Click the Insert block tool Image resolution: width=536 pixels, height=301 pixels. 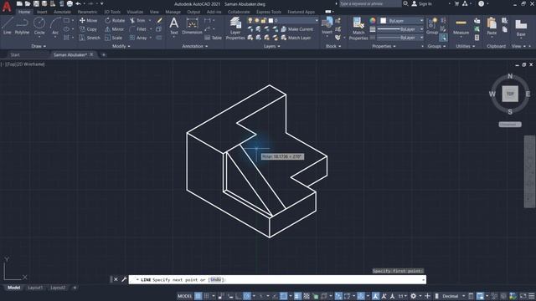tap(327, 26)
